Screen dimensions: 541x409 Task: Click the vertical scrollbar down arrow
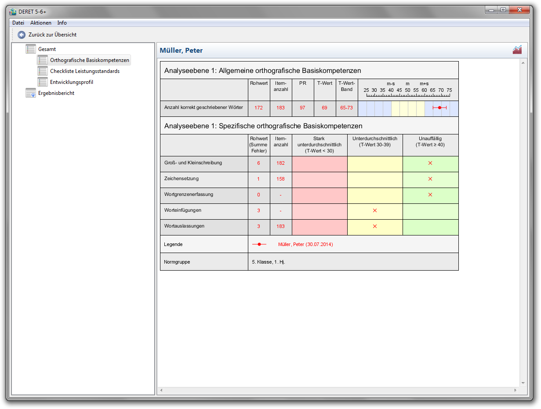(x=523, y=383)
